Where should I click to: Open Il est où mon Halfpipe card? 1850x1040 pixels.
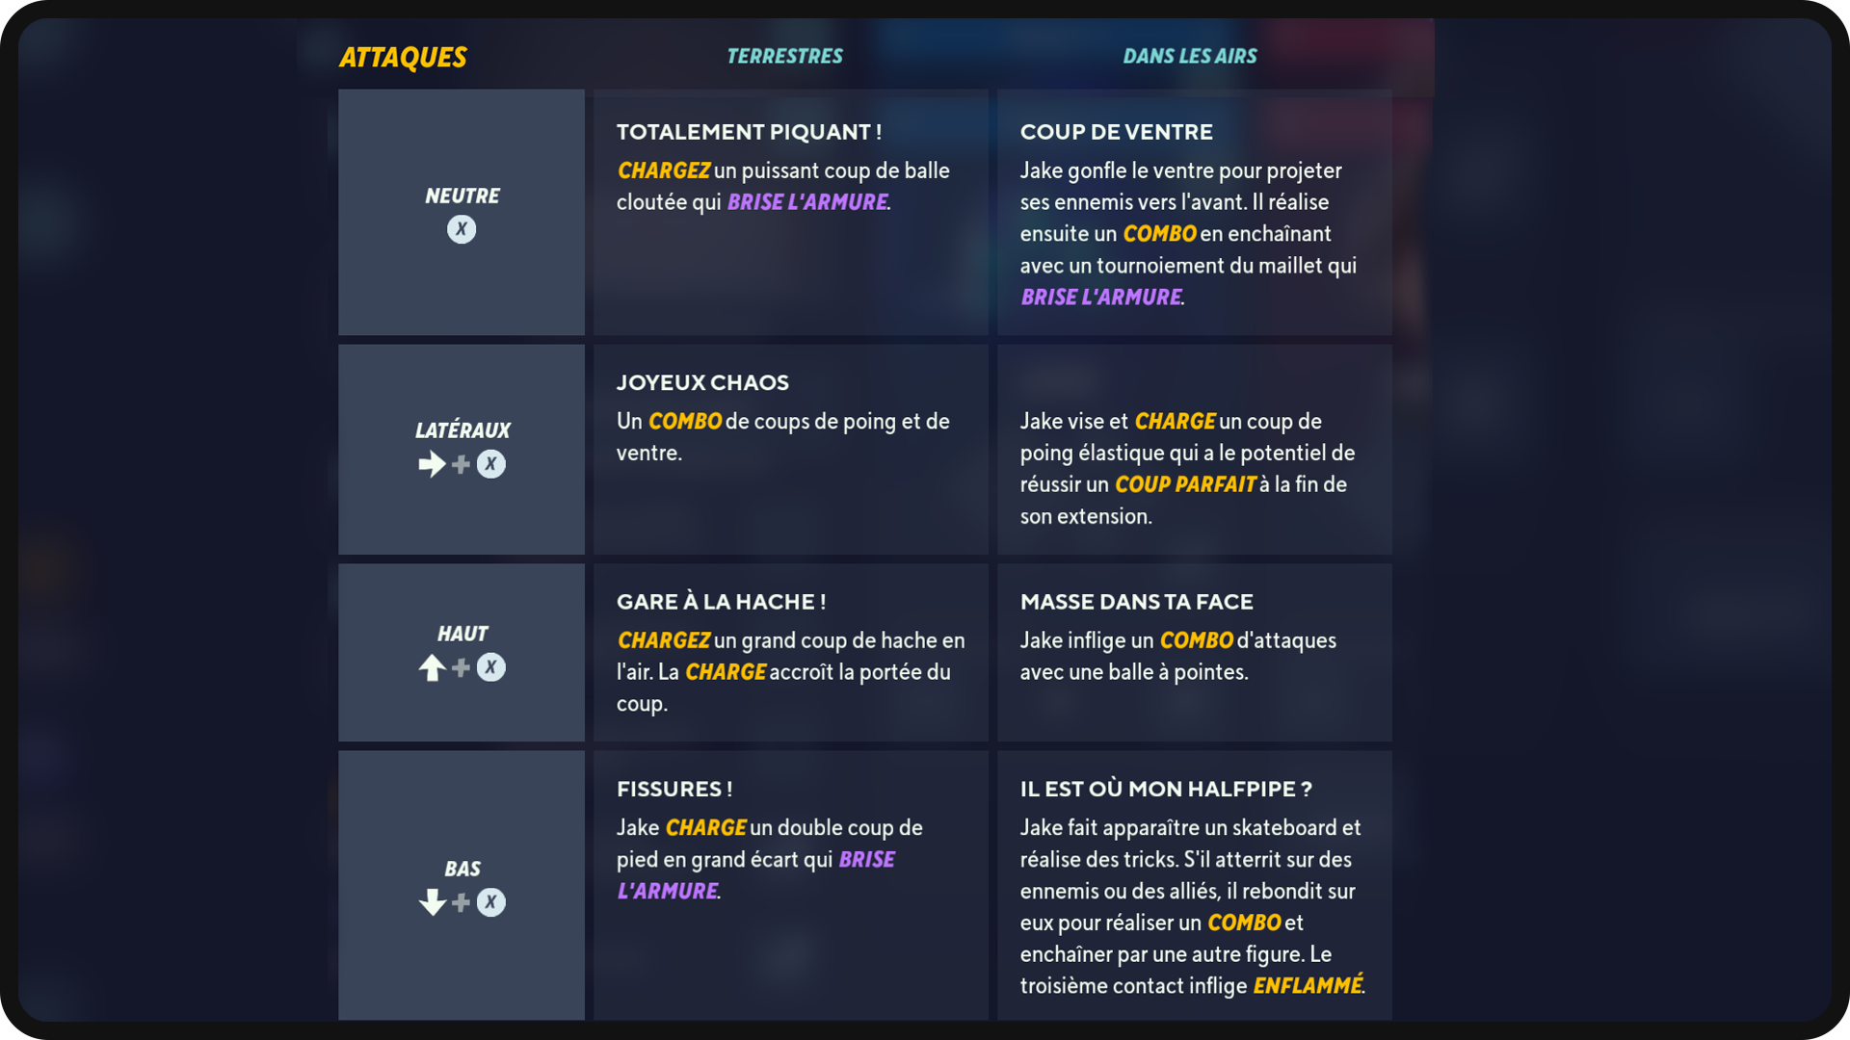tap(1195, 886)
